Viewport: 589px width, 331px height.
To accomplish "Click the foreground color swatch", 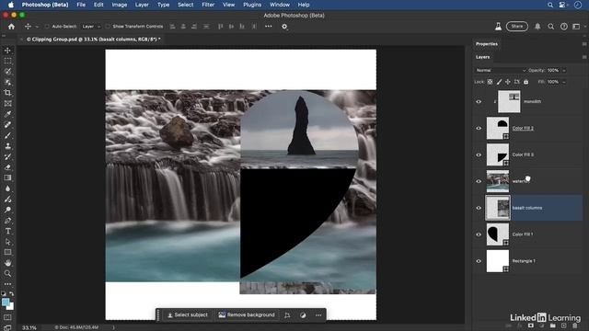I will (6, 302).
